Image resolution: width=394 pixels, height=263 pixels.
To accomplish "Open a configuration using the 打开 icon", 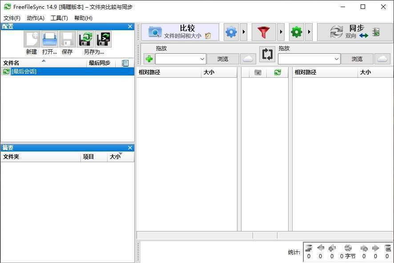I will [x=49, y=39].
